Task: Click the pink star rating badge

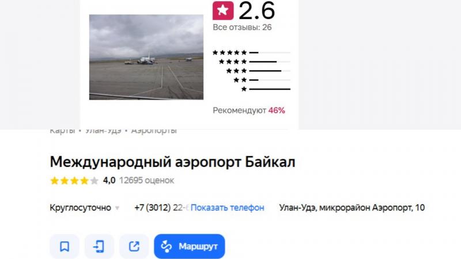Action: tap(223, 10)
